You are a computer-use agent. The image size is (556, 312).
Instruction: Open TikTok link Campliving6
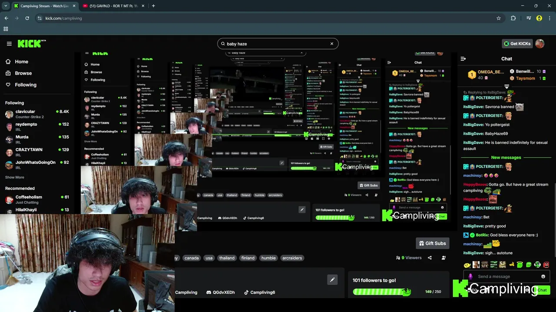(260, 292)
